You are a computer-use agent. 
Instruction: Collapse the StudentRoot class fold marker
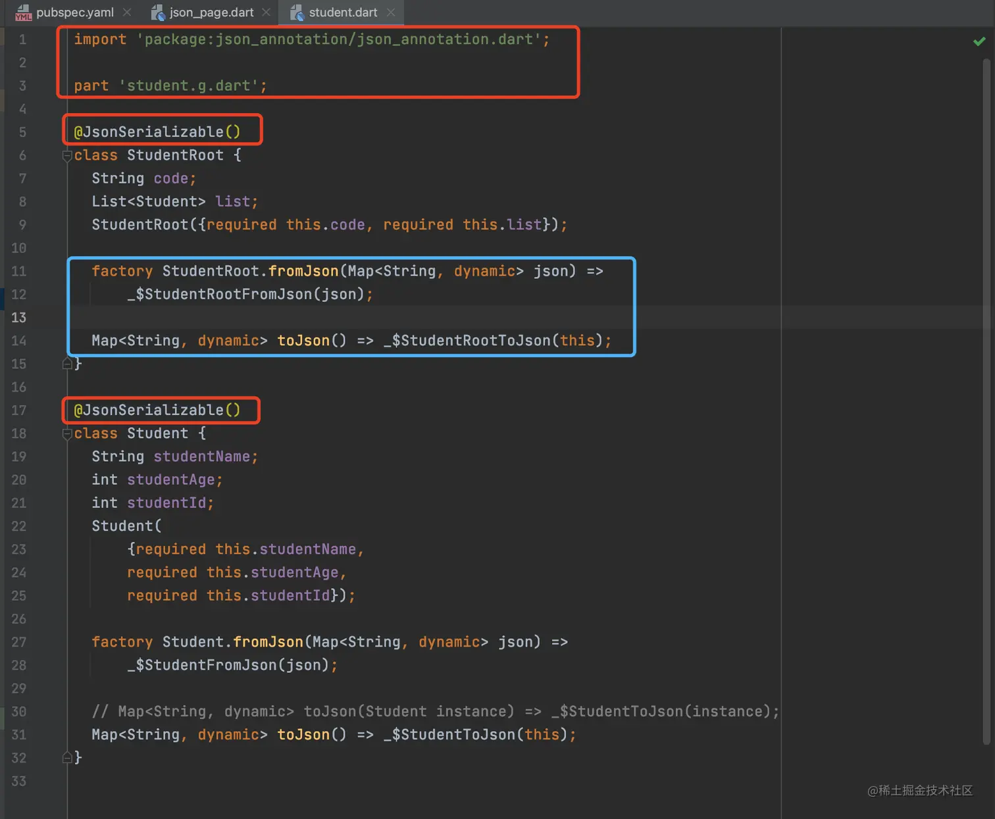coord(66,156)
